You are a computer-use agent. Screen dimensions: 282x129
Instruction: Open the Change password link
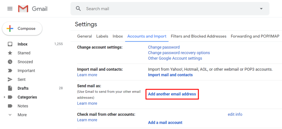(x=164, y=47)
